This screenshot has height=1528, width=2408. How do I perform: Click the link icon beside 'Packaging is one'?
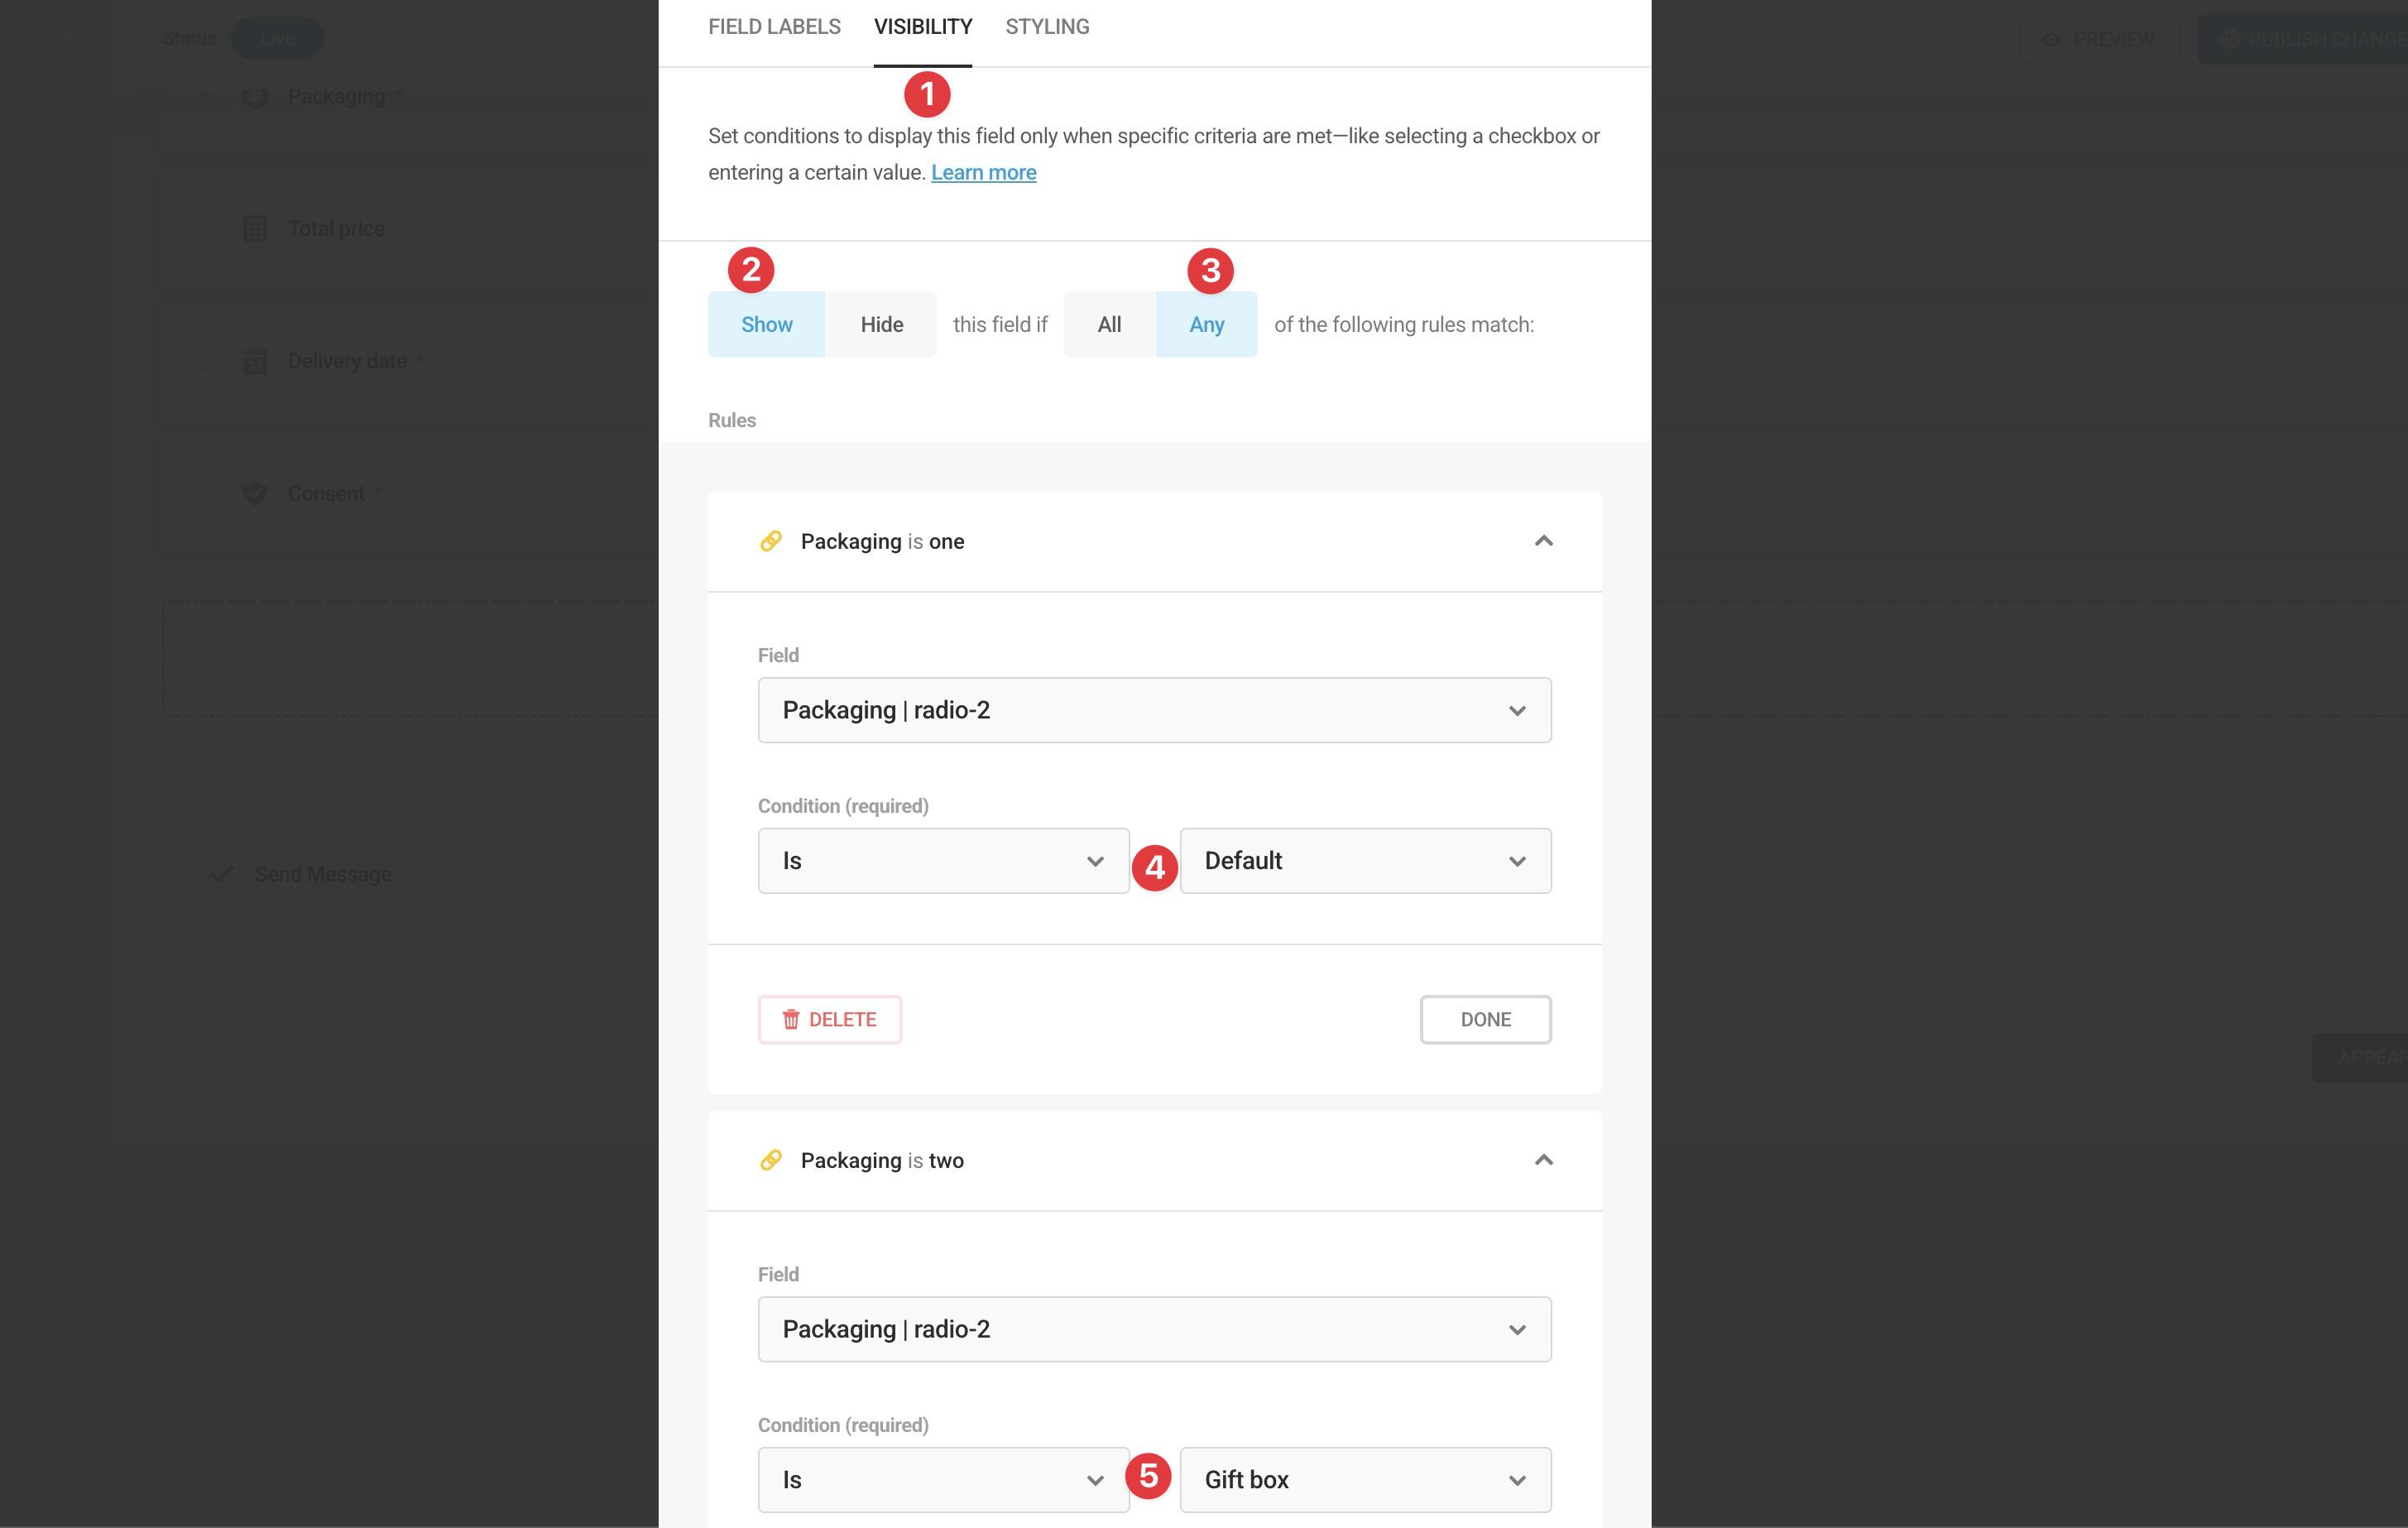click(x=770, y=541)
